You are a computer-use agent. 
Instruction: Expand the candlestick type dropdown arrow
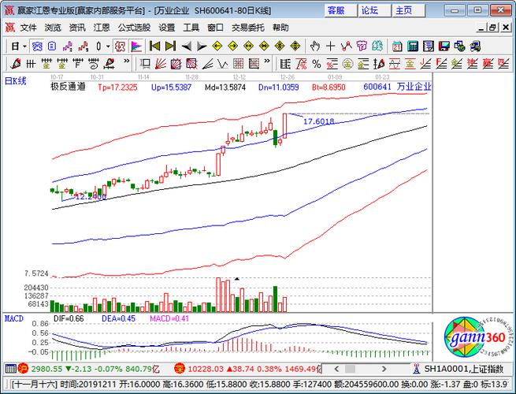(108, 46)
